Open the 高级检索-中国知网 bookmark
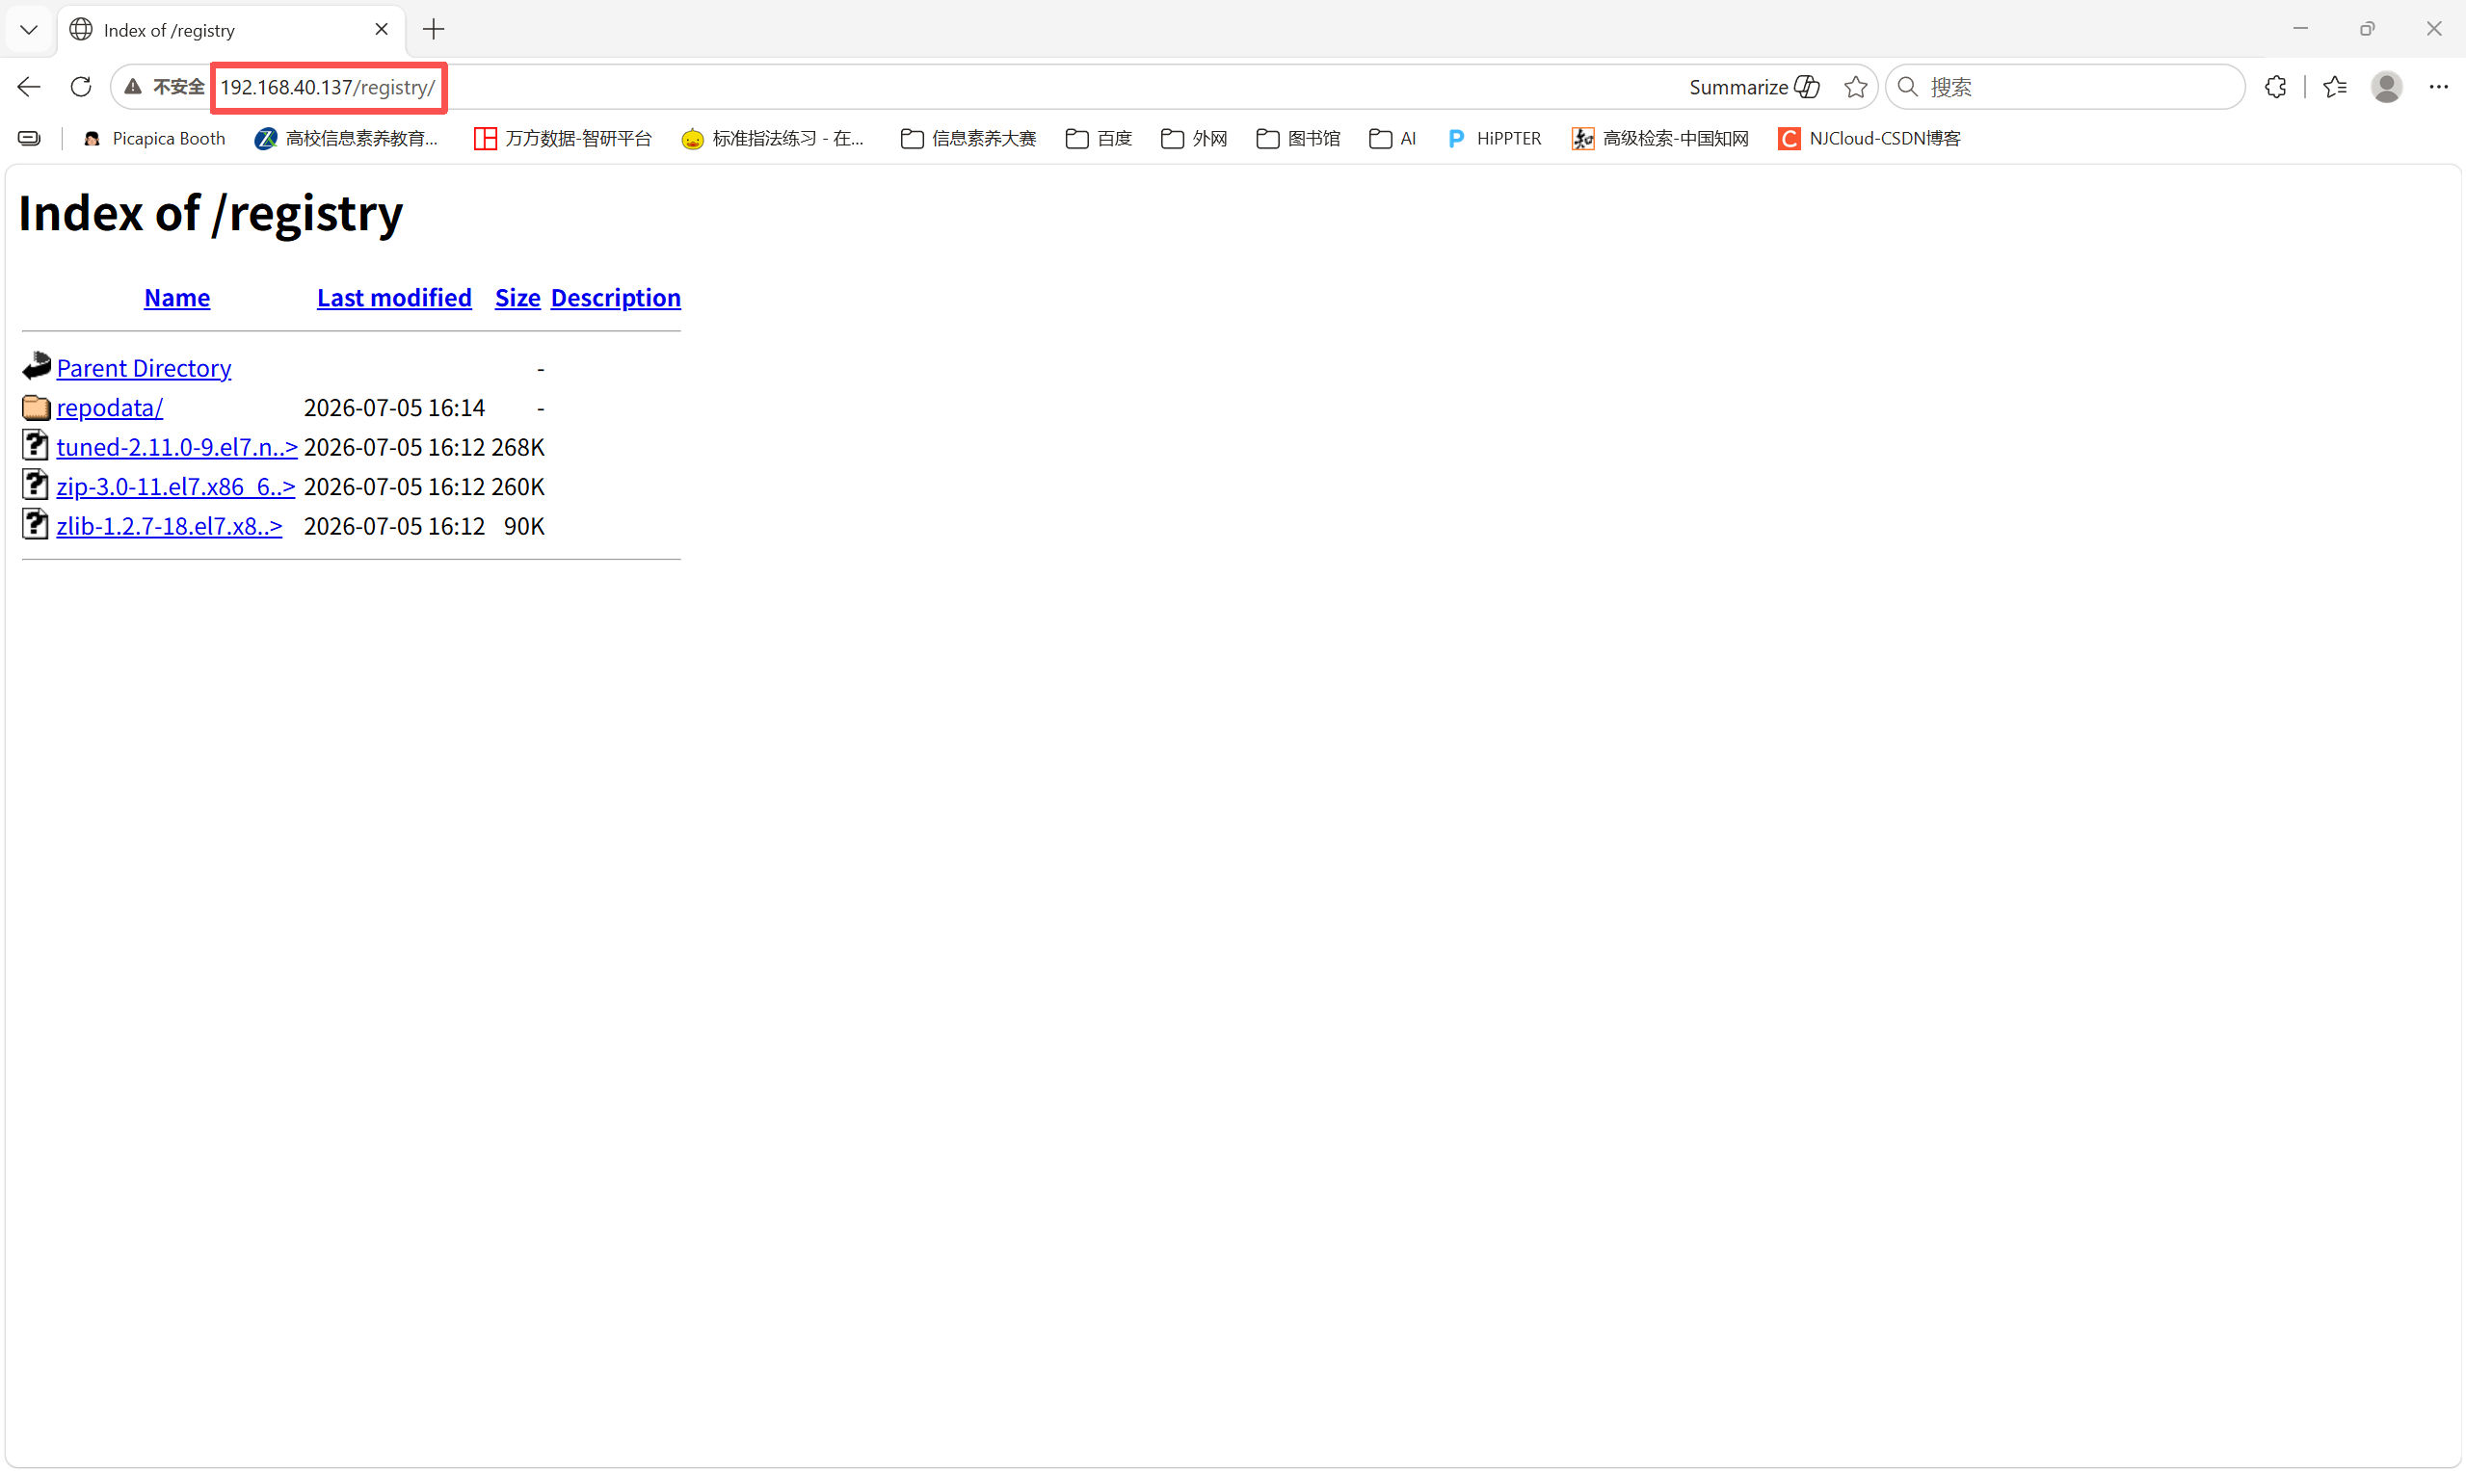 pos(1659,139)
